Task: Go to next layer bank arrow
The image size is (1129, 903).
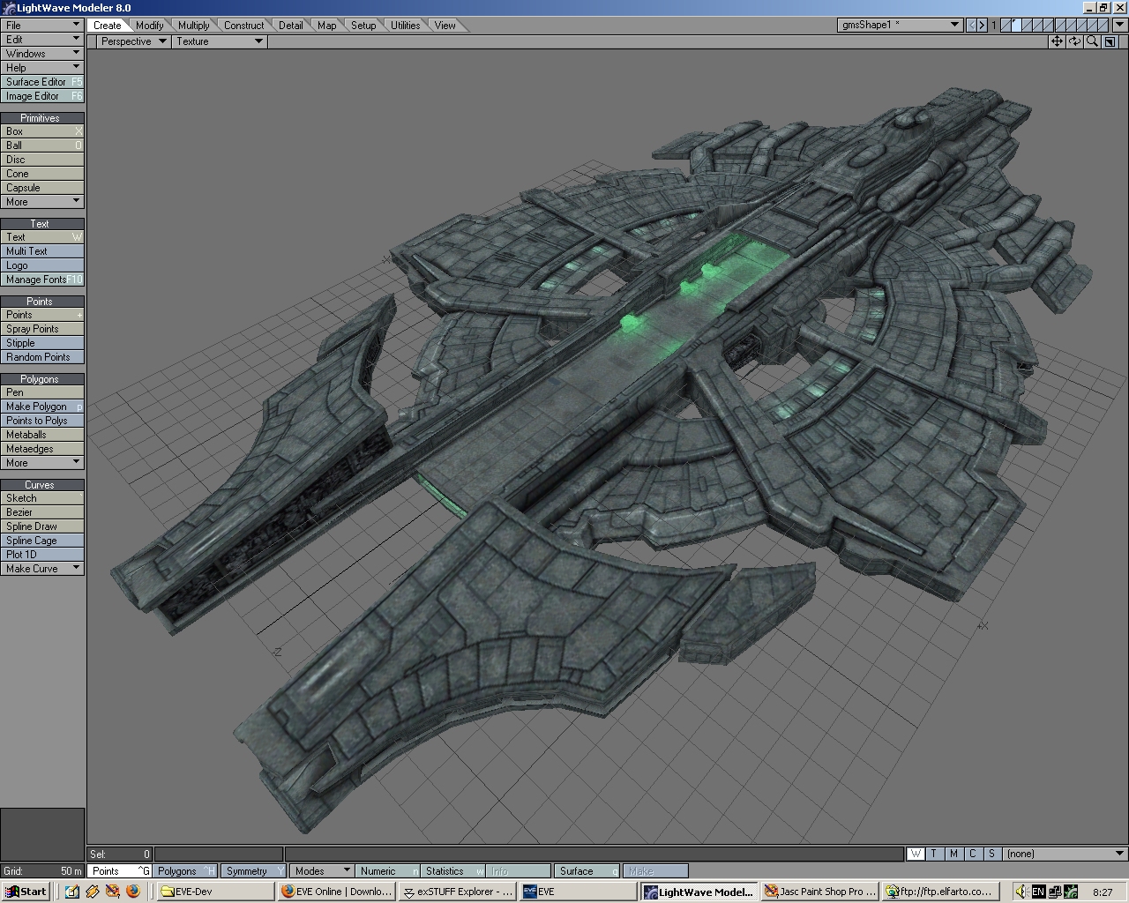Action: click(982, 25)
